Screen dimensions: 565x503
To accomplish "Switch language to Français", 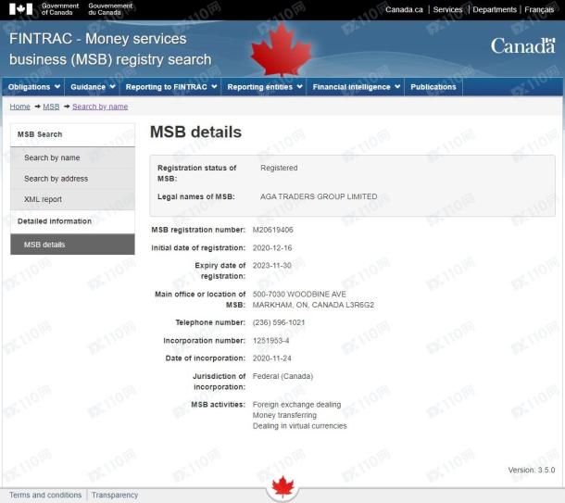I will click(539, 10).
